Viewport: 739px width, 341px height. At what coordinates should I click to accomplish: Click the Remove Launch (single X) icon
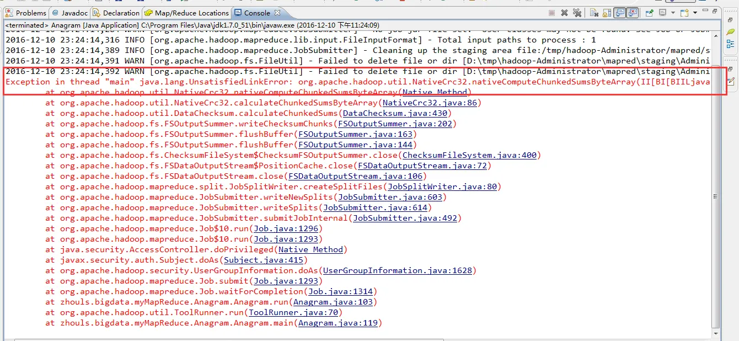564,13
